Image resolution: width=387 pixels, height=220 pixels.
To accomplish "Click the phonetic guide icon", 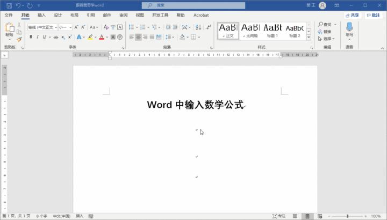I will click(x=113, y=27).
